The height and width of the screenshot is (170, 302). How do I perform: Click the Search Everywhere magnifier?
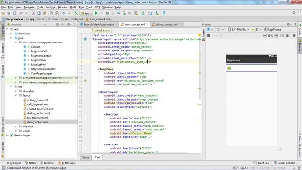pos(294,13)
